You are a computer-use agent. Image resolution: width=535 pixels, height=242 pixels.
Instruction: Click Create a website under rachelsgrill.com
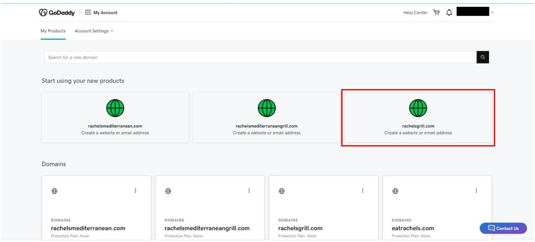(x=418, y=133)
